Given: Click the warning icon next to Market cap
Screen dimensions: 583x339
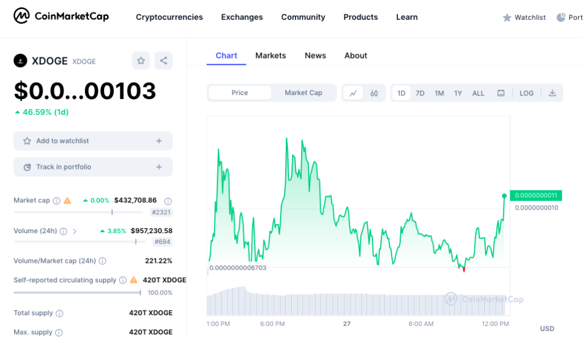Looking at the screenshot, I should coord(67,200).
